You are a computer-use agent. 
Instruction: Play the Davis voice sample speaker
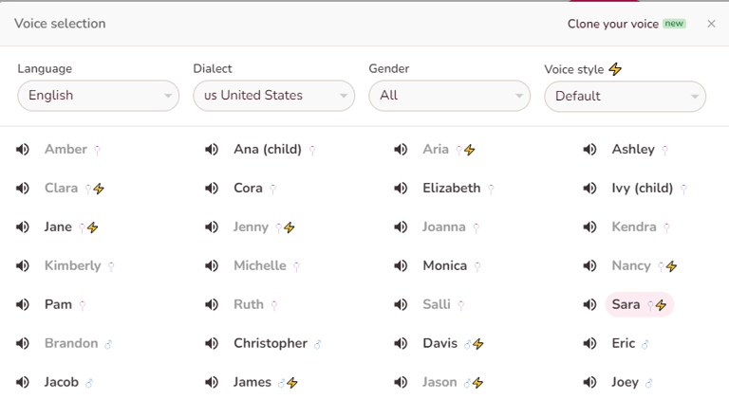[x=401, y=344]
